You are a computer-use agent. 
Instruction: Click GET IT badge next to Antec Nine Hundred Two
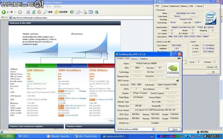61,106
